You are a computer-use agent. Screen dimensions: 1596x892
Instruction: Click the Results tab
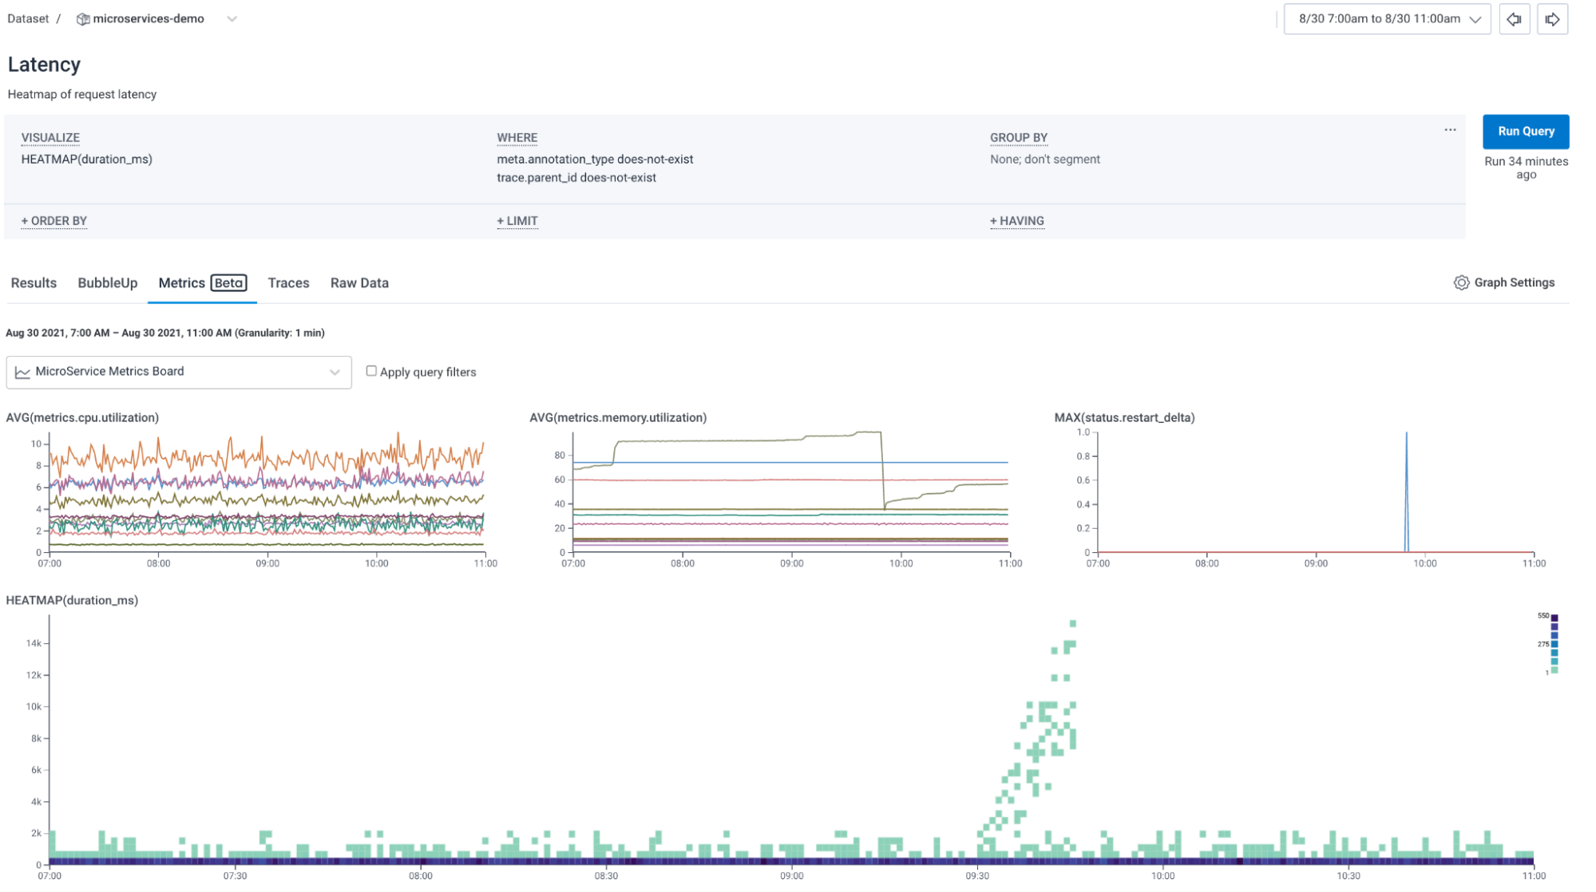coord(33,282)
